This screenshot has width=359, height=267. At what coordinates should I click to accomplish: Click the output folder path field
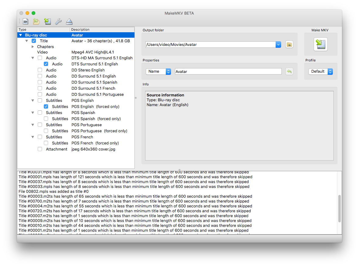pyautogui.click(x=211, y=45)
